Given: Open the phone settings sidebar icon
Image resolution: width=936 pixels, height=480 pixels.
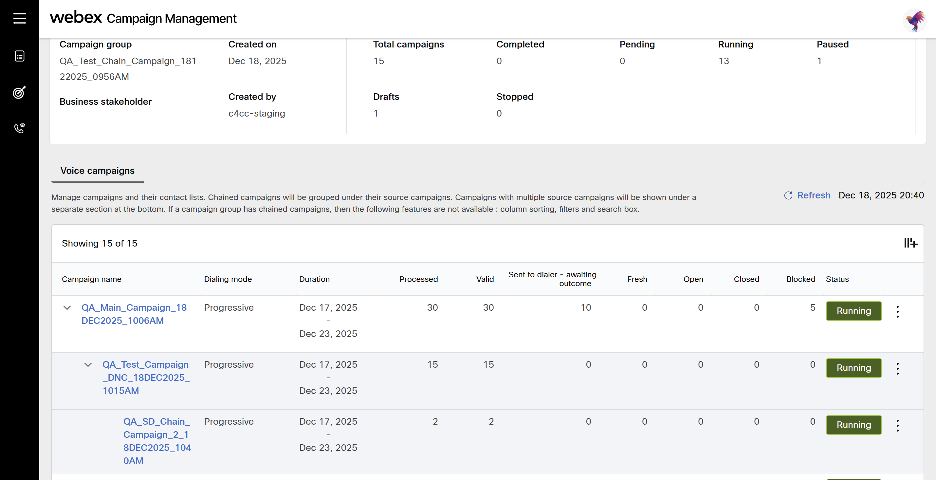Looking at the screenshot, I should point(20,128).
